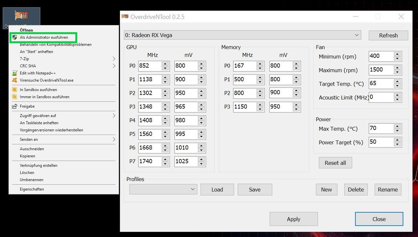Screen dimensions: 418x237
Task: Click the GPU P1 mV field showing 900
Action: (x=186, y=80)
